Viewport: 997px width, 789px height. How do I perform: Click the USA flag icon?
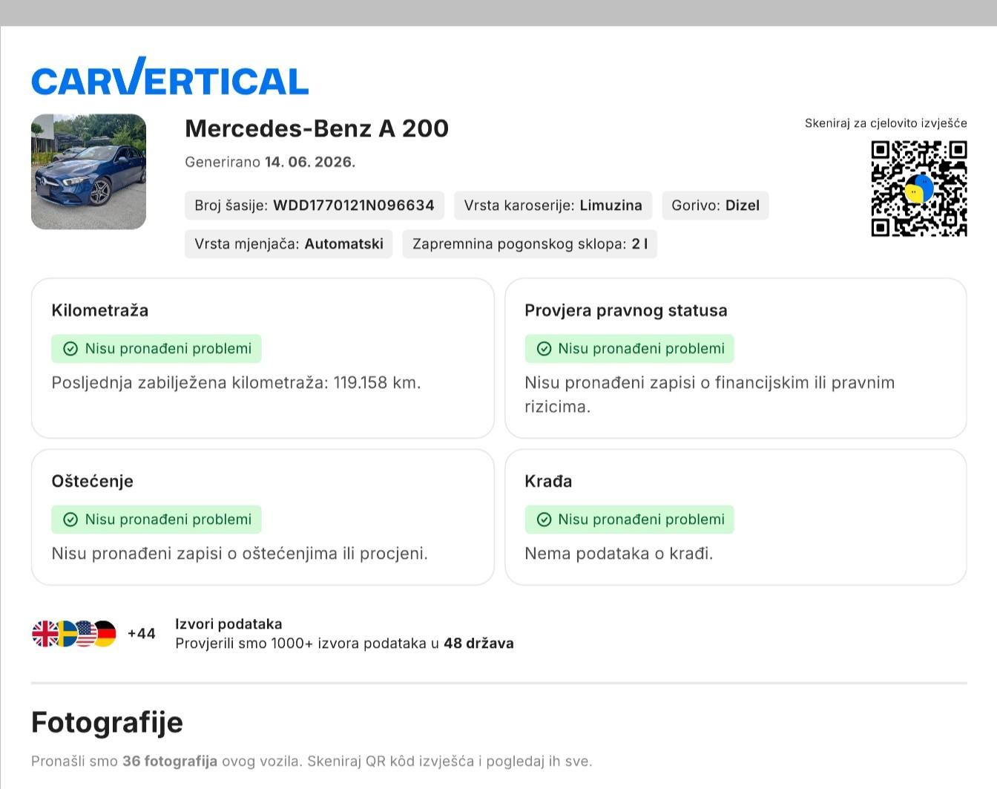click(x=85, y=634)
